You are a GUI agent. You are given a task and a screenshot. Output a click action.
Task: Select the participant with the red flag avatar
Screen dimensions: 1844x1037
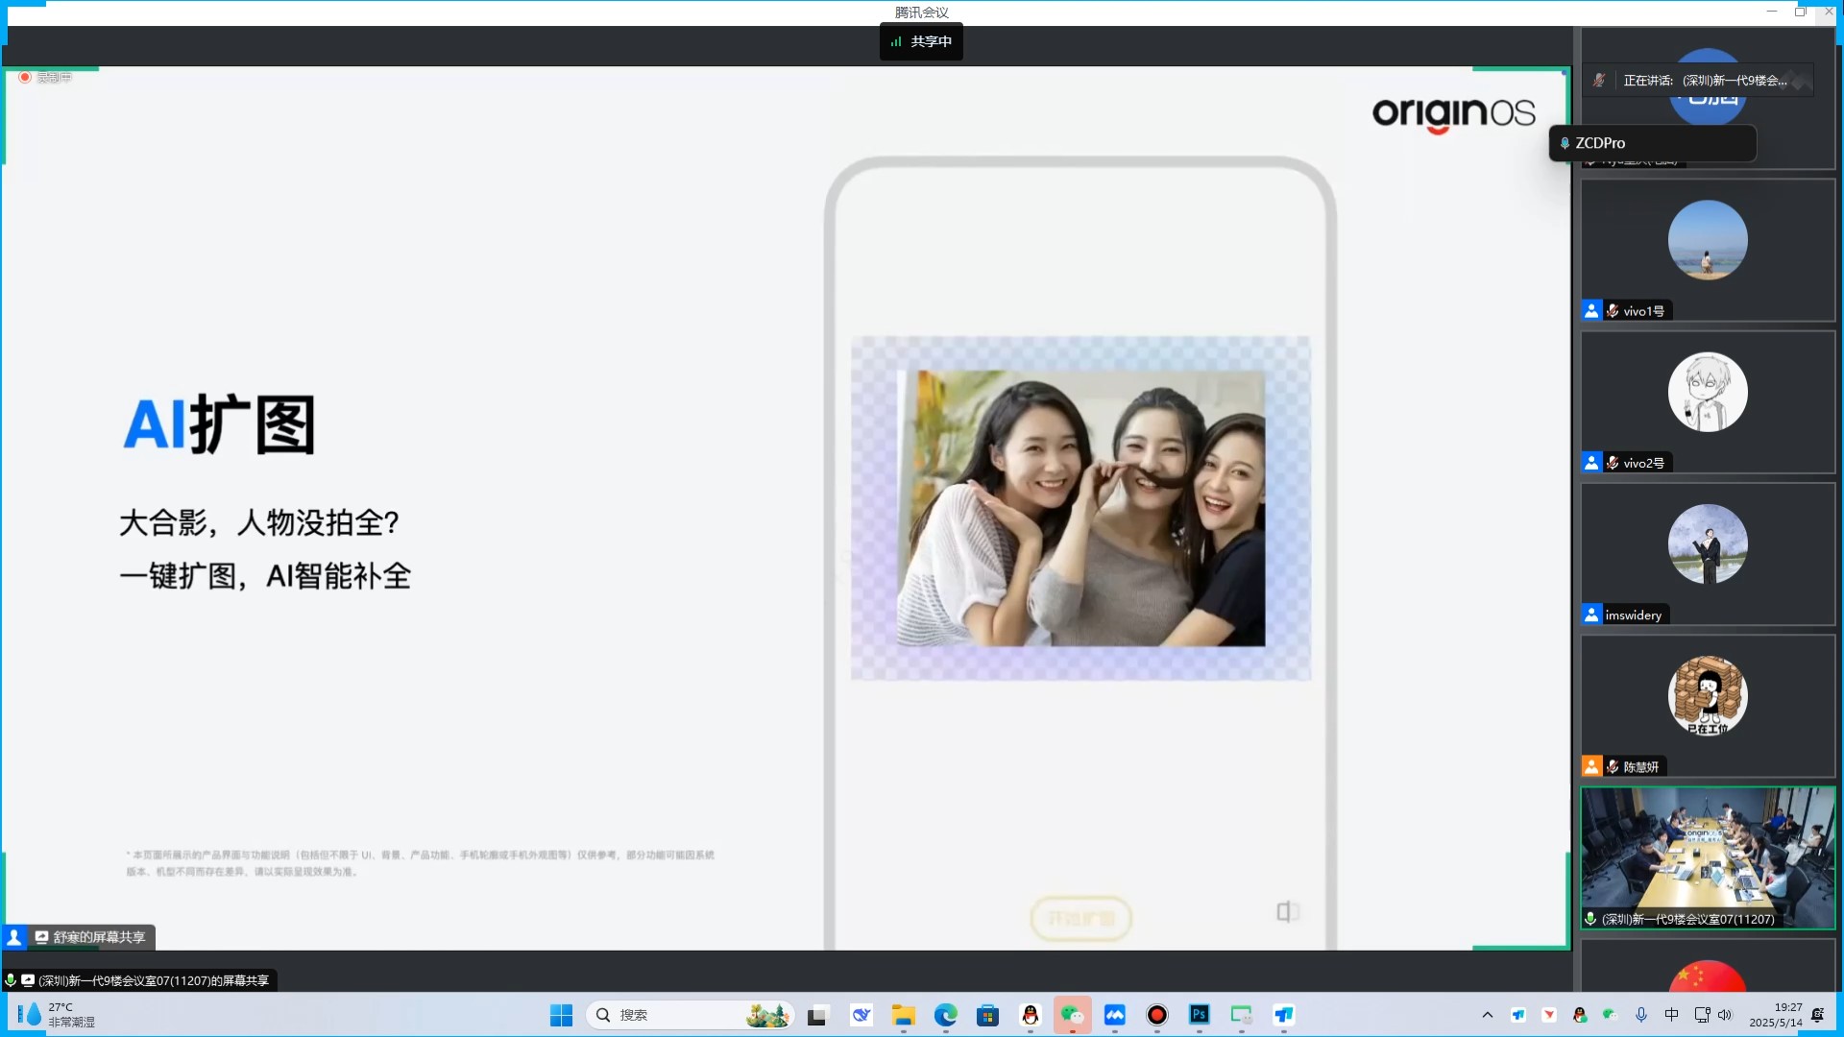click(x=1708, y=975)
